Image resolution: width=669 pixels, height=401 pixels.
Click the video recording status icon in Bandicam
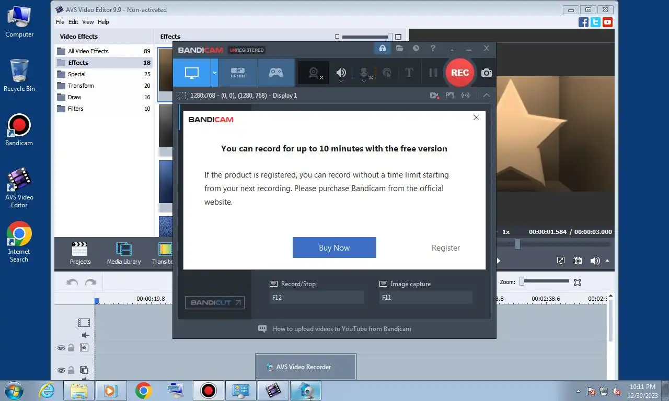click(434, 96)
